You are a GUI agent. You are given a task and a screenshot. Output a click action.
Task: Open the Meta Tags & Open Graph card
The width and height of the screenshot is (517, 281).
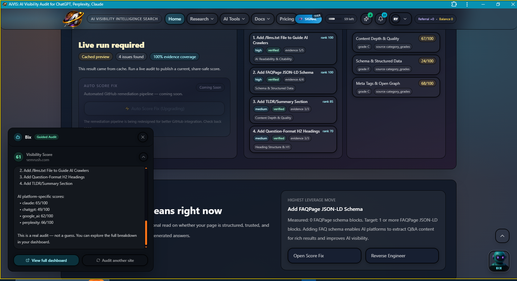396,87
